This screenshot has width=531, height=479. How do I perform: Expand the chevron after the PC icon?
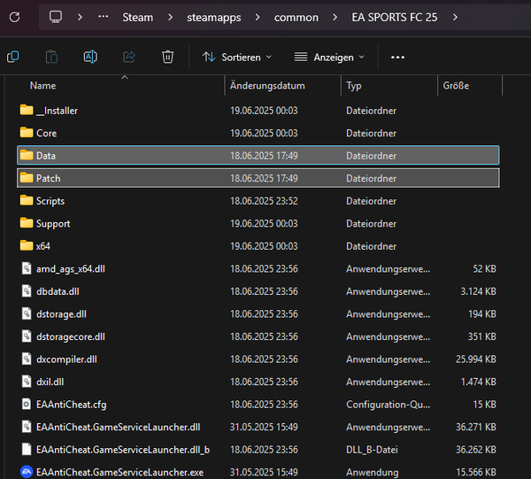point(80,17)
